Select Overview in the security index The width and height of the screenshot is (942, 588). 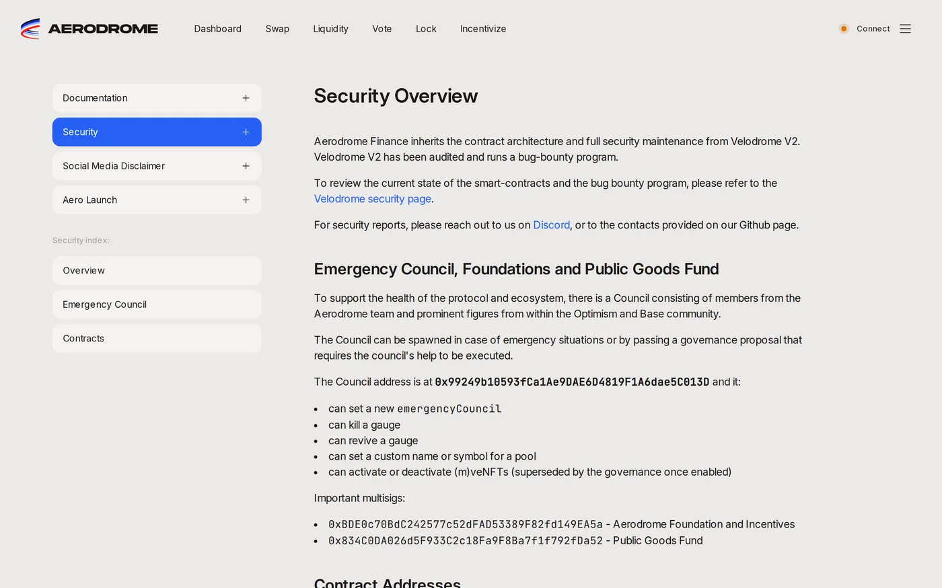[x=157, y=271]
